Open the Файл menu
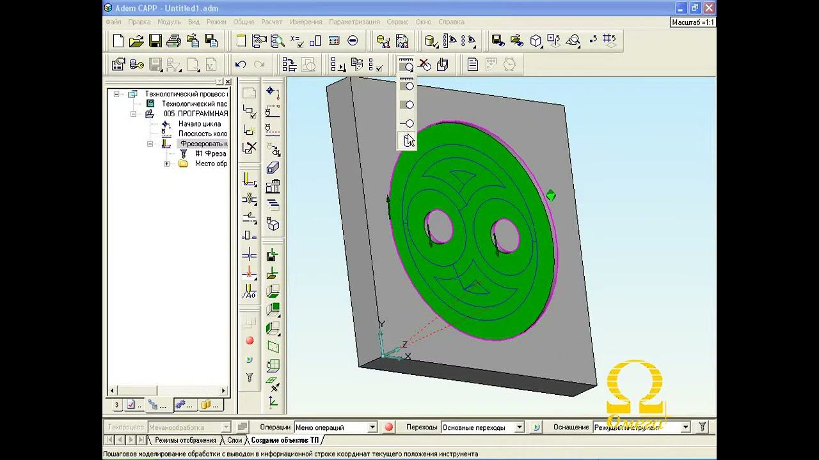819x460 pixels. 113,22
